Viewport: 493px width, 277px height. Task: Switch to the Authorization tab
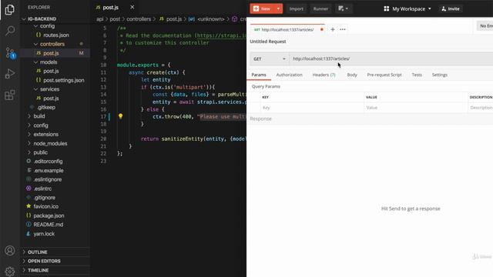[289, 75]
